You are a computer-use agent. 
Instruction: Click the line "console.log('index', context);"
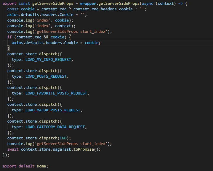41,26
